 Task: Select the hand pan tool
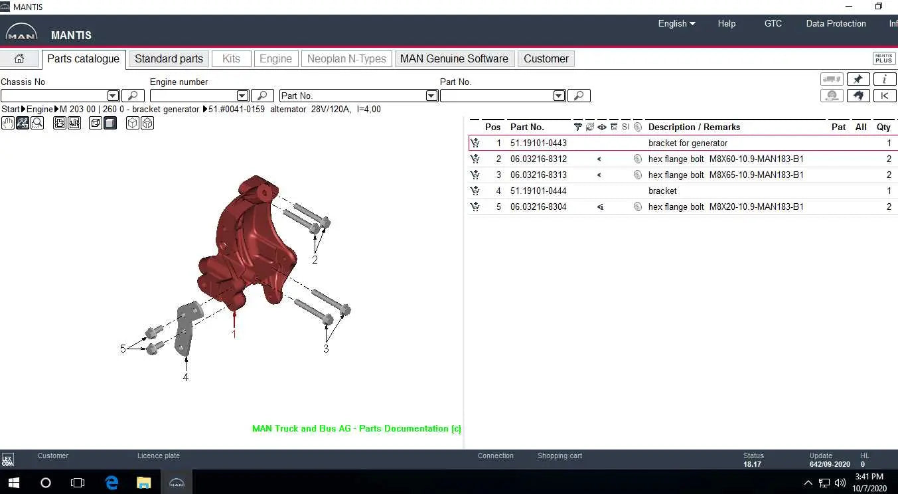click(x=7, y=123)
